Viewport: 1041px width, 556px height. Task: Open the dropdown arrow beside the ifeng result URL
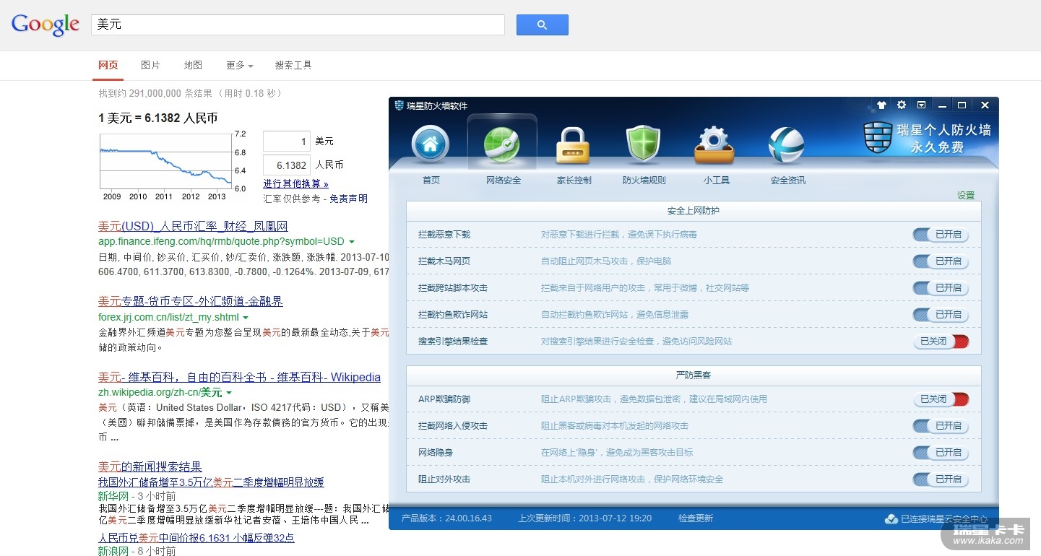(x=352, y=241)
